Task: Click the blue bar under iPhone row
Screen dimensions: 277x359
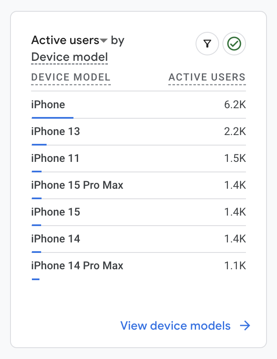Action: pyautogui.click(x=52, y=117)
